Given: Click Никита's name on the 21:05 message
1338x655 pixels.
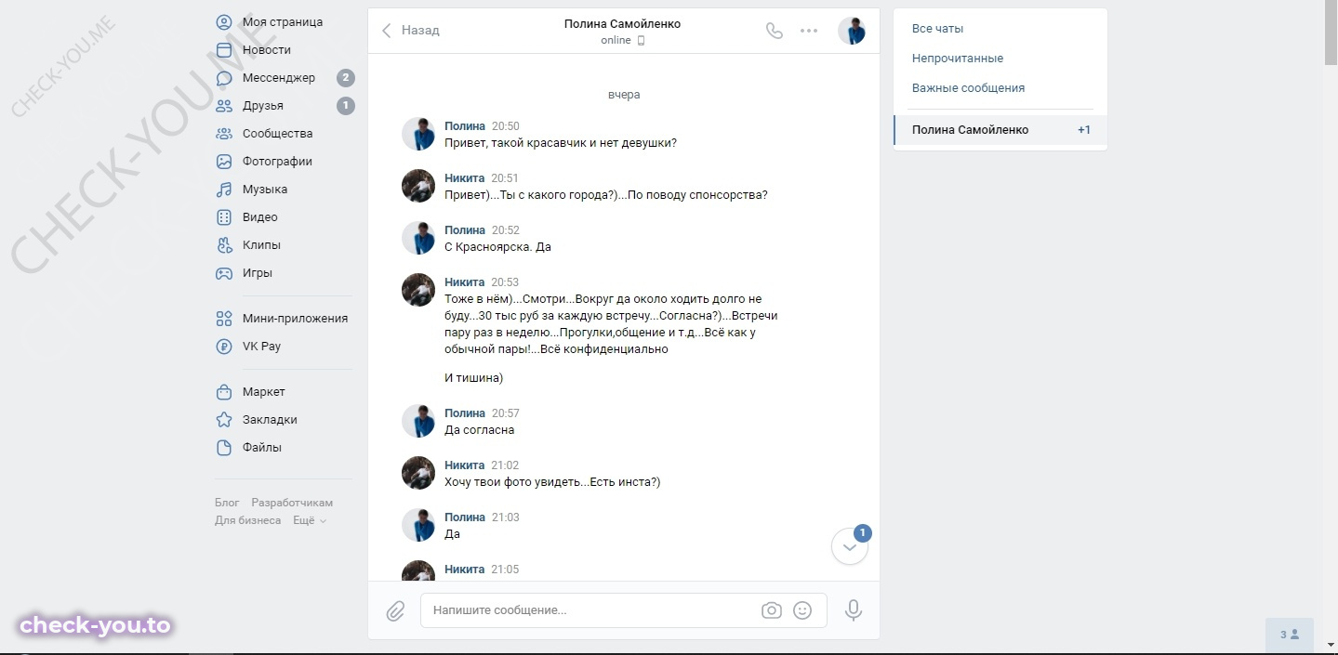Looking at the screenshot, I should pos(465,570).
